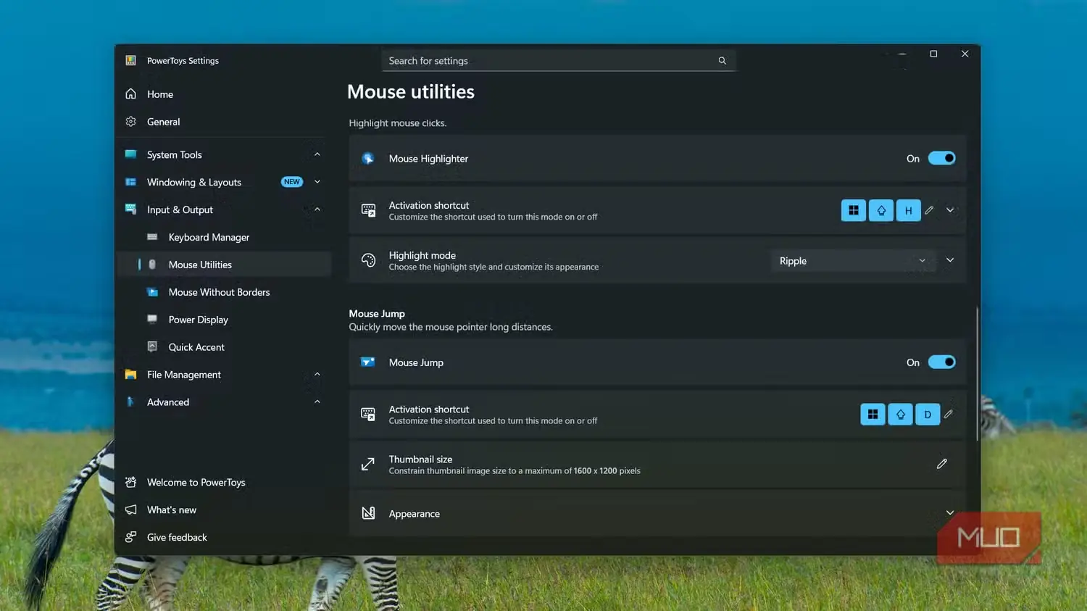Viewport: 1087px width, 611px height.
Task: Expand the Highlighter activation shortcut chevron
Action: pos(950,210)
